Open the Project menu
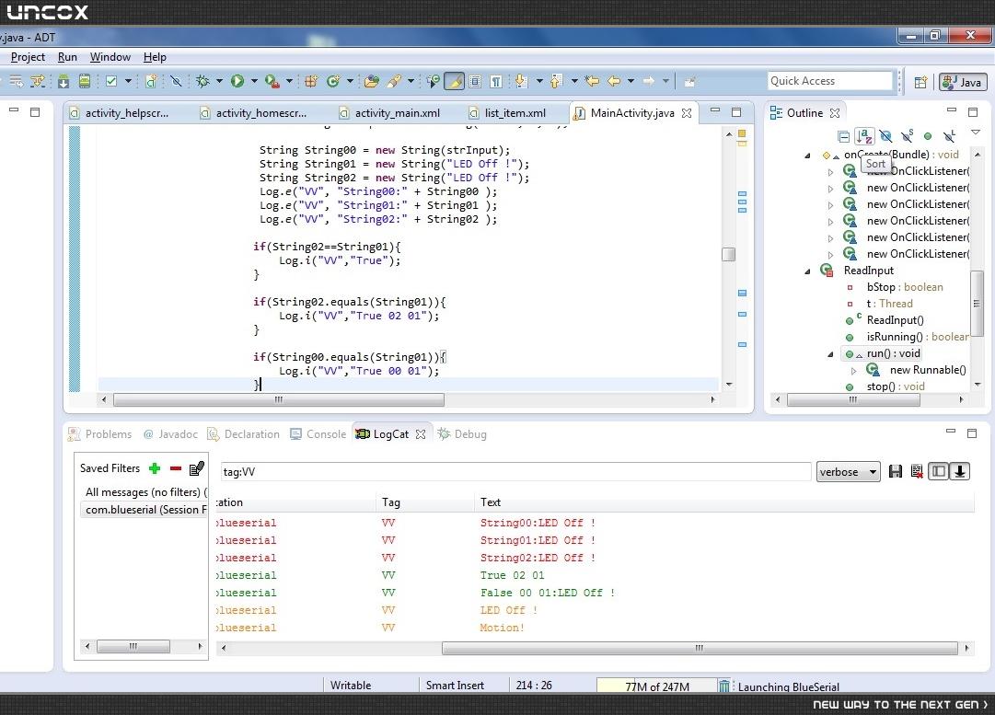 click(28, 57)
